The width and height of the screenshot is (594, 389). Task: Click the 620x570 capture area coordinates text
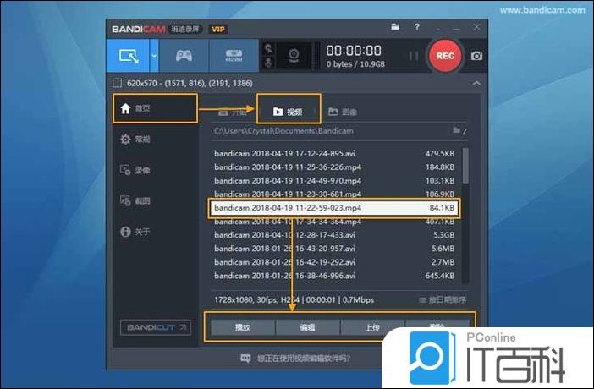pyautogui.click(x=190, y=83)
